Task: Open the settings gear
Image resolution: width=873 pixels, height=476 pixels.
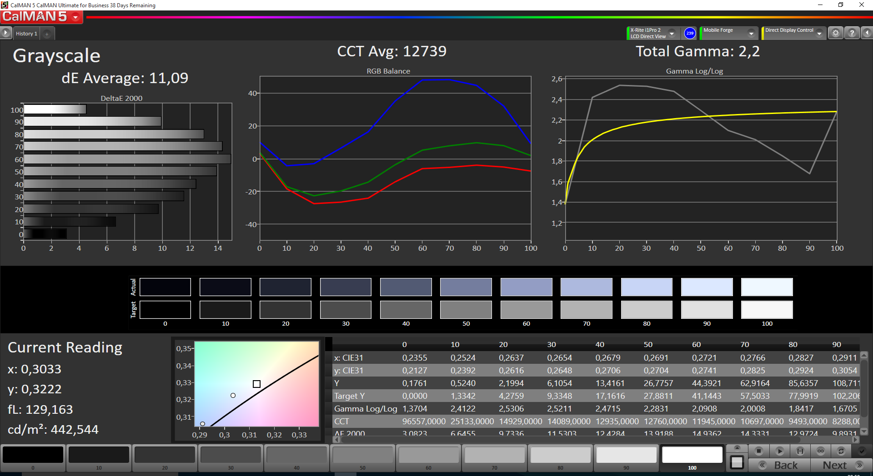Action: 836,33
